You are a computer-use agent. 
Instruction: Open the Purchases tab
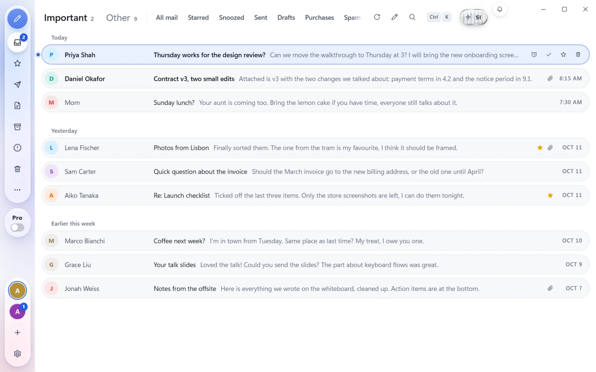coord(319,17)
